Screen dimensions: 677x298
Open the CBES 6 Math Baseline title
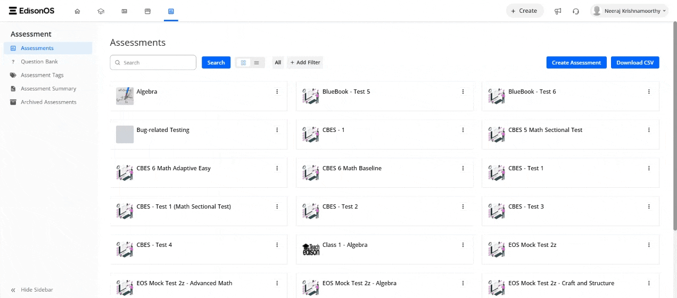pyautogui.click(x=352, y=168)
